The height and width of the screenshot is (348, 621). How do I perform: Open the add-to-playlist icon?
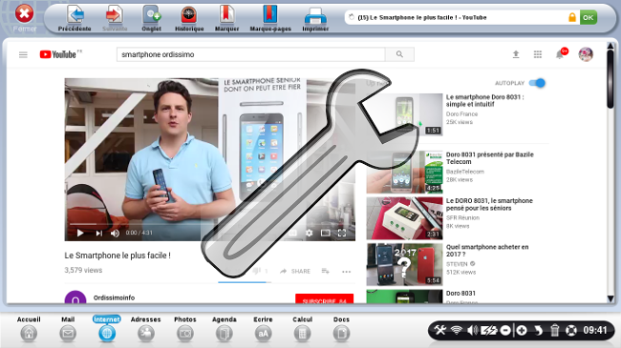point(326,272)
